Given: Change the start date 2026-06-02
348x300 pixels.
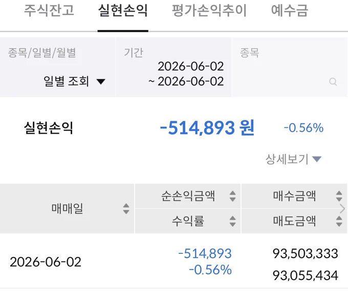Looking at the screenshot, I should click(x=191, y=67).
